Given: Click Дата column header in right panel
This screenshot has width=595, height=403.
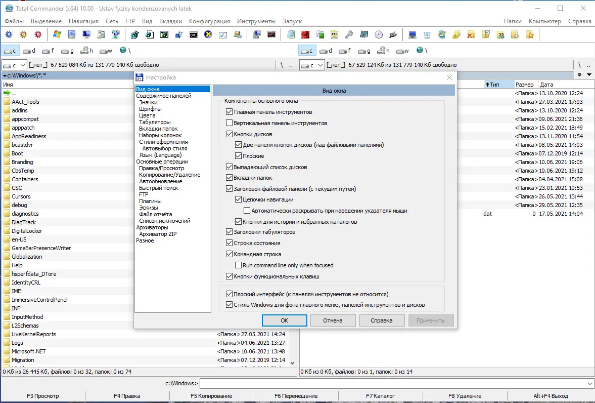Looking at the screenshot, I should tap(546, 85).
